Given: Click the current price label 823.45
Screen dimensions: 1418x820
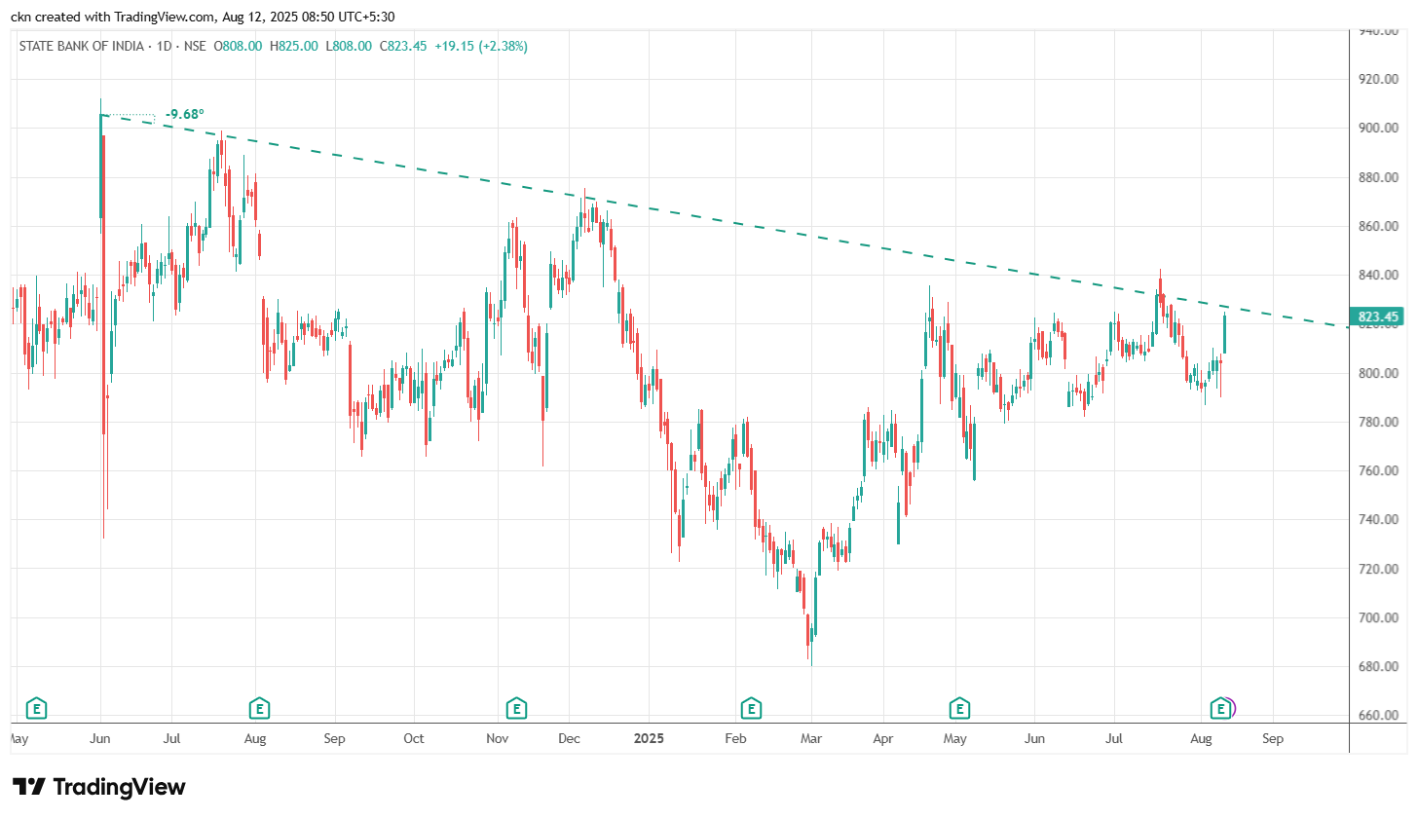Looking at the screenshot, I should click(1378, 317).
